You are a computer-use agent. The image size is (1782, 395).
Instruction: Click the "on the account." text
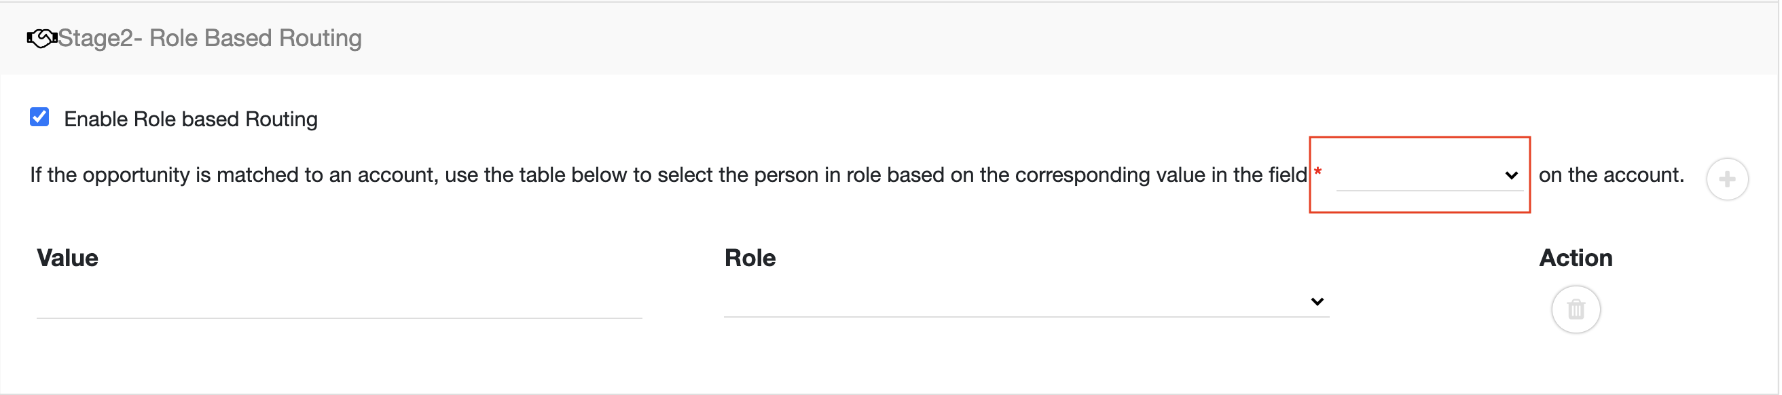(1612, 175)
